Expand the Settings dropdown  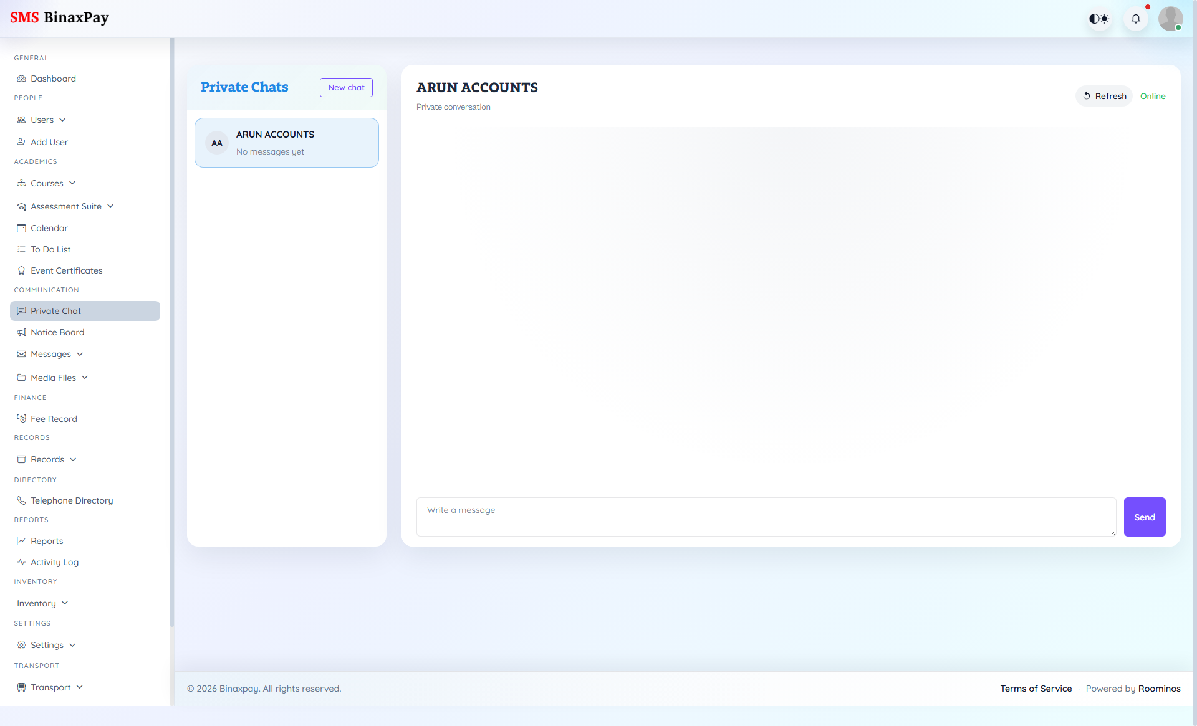pyautogui.click(x=73, y=645)
